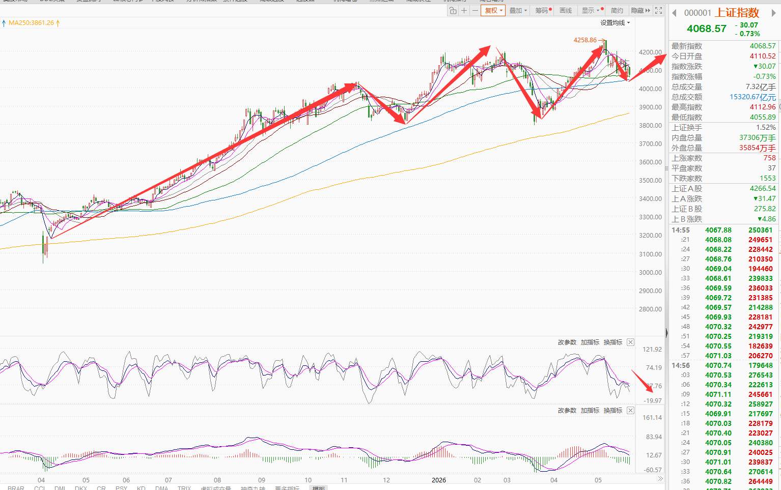Click 换指标 in the upper indicator panel
This screenshot has width=781, height=490.
tap(613, 342)
